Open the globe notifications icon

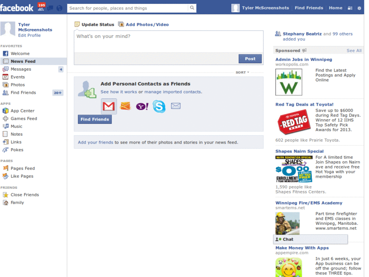60,8
